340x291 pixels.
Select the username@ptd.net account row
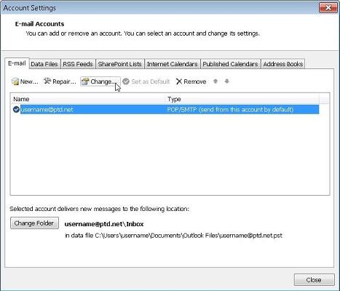166,110
